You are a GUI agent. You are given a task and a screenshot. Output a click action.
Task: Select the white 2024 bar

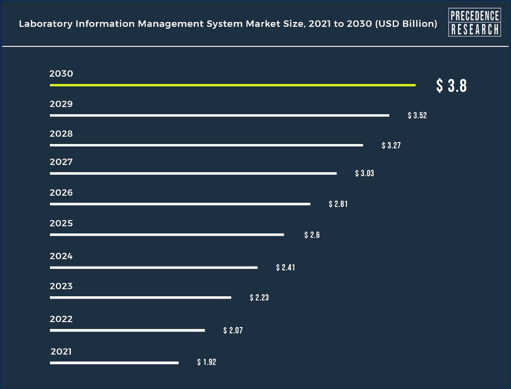pyautogui.click(x=154, y=267)
